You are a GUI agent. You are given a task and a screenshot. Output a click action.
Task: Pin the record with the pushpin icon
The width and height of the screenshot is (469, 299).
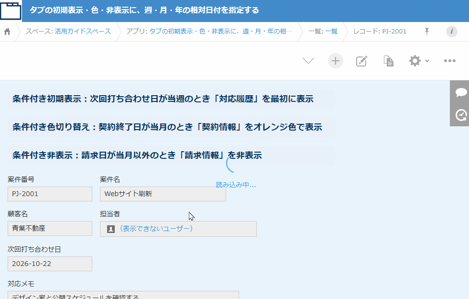point(427,31)
